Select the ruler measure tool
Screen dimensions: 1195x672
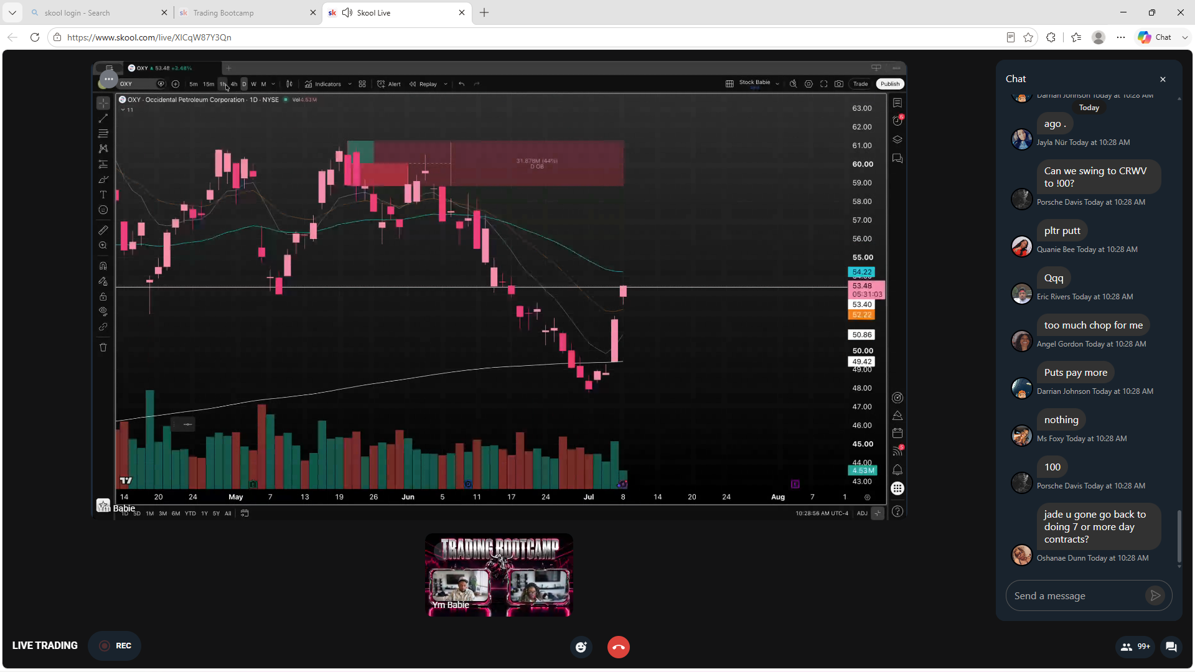pyautogui.click(x=103, y=230)
